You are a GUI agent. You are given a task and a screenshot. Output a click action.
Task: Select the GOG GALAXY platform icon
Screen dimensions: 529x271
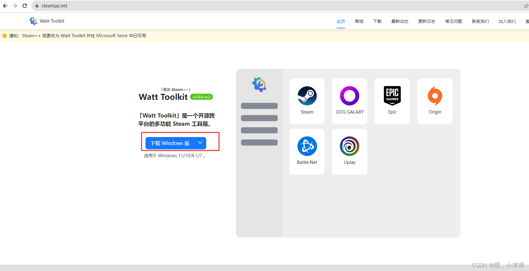(x=350, y=96)
